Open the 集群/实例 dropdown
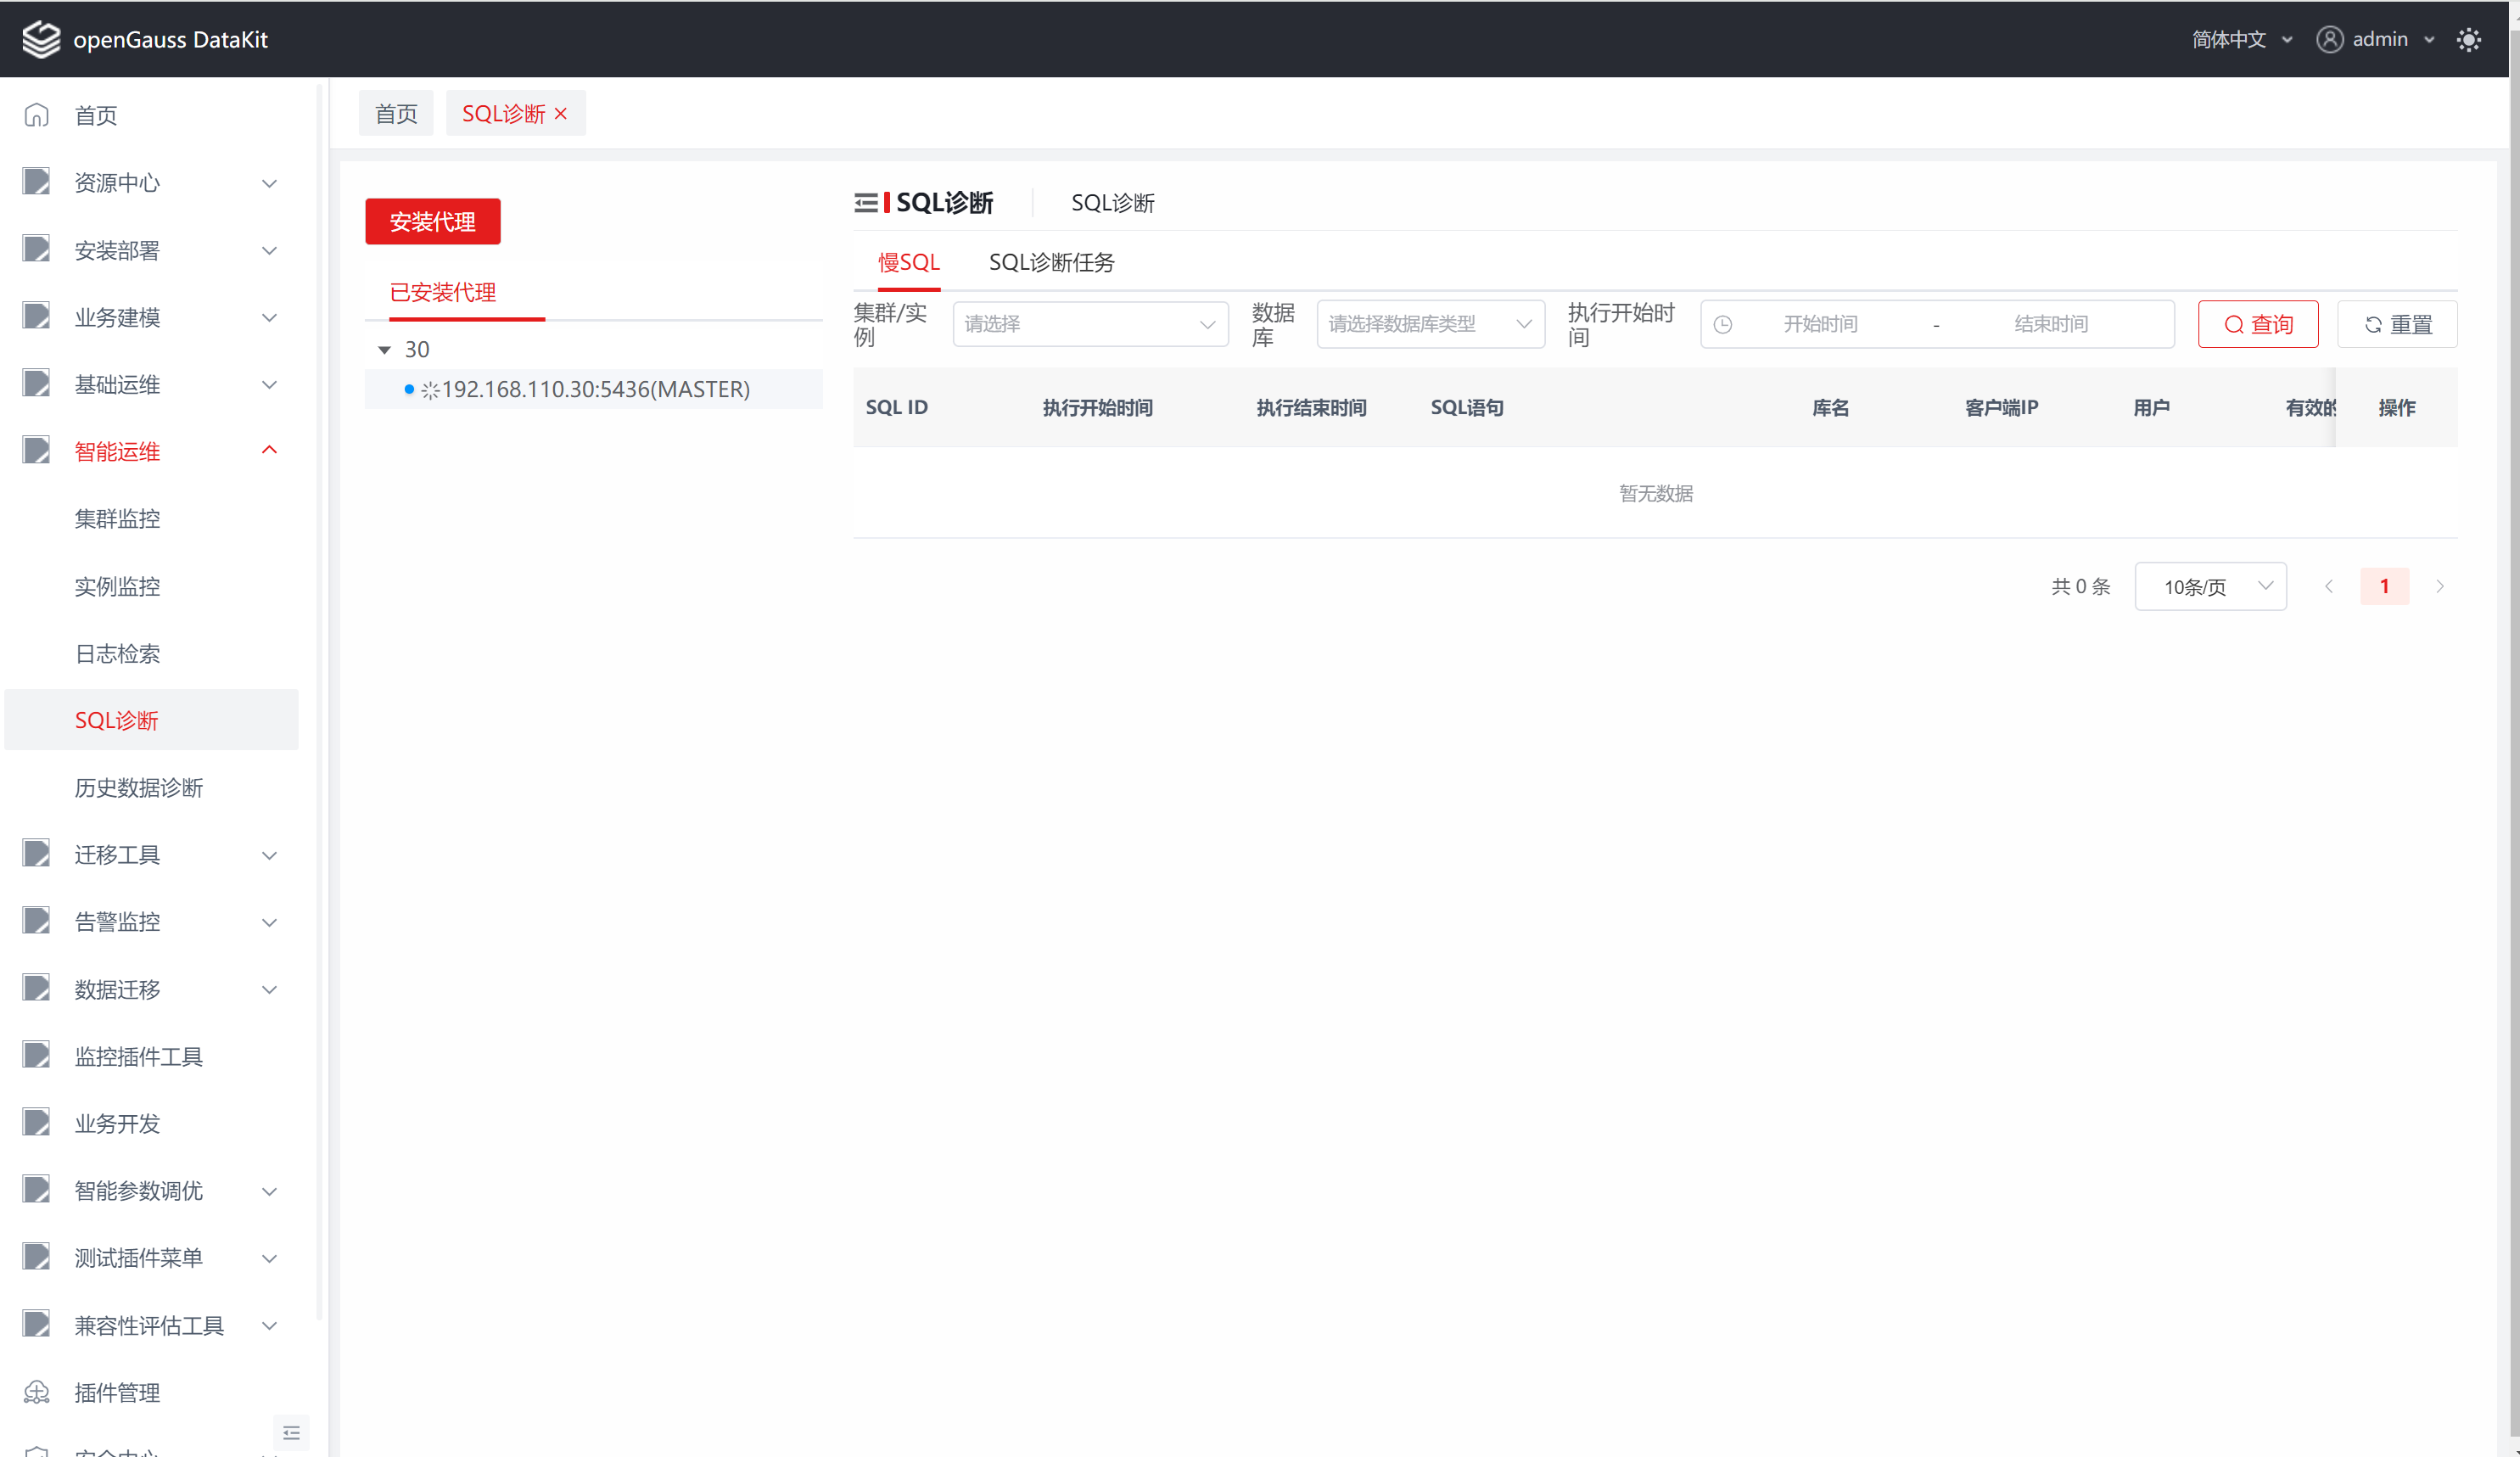 click(x=1090, y=324)
